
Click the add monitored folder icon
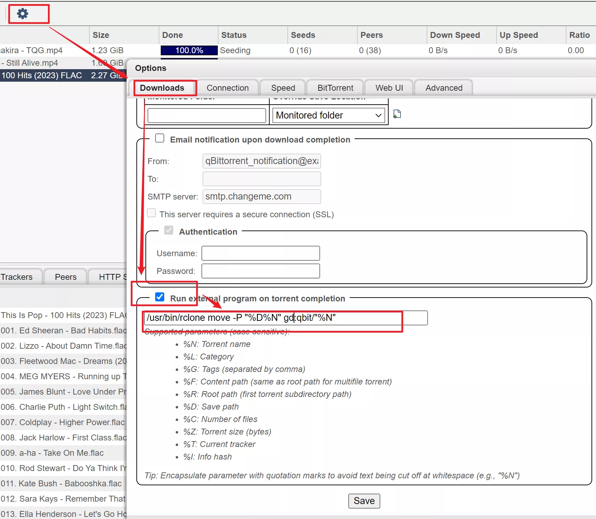tap(397, 114)
